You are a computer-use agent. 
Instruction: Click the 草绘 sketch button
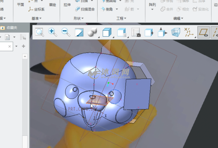pyautogui.click(x=52, y=5)
